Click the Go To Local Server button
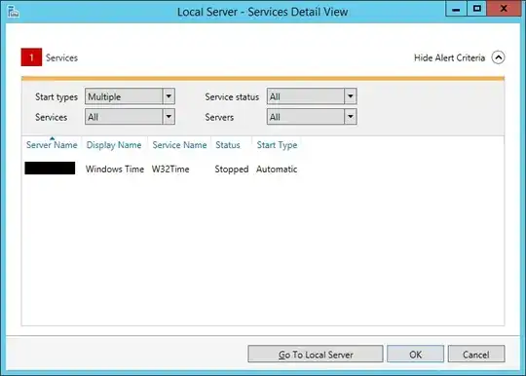The height and width of the screenshot is (376, 526). (x=316, y=355)
